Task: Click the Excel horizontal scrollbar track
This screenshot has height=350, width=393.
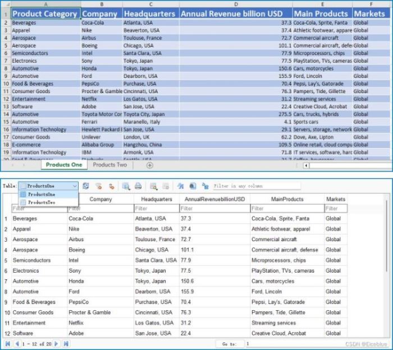Action: [x=351, y=165]
